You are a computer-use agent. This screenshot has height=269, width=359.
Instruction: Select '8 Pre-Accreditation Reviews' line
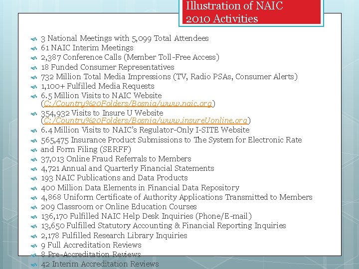(91, 254)
